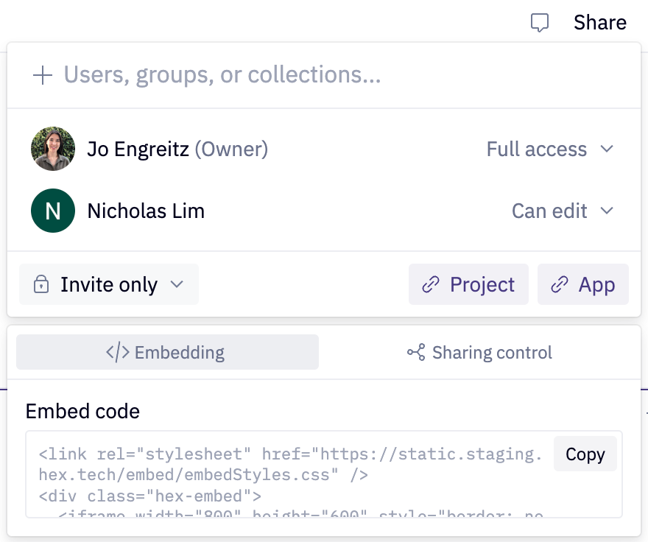Image resolution: width=648 pixels, height=542 pixels.
Task: Copy the embed code
Action: coord(585,454)
